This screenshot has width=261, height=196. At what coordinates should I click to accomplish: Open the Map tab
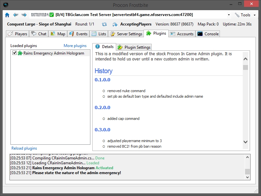58,34
